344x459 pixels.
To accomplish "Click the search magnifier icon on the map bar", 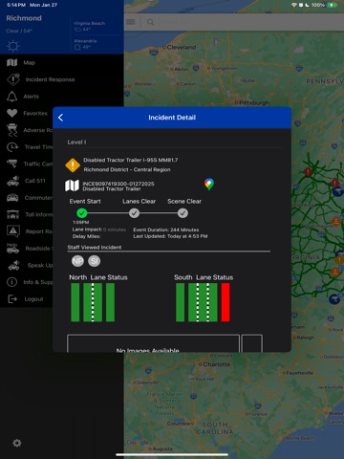I will coord(150,22).
